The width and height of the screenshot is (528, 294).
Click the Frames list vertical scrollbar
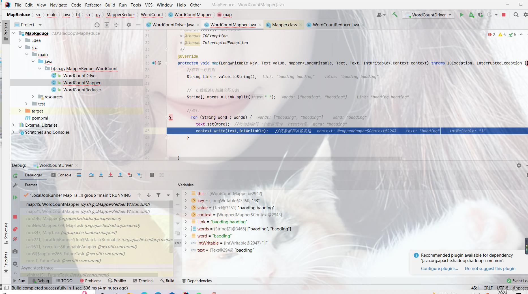pyautogui.click(x=171, y=226)
